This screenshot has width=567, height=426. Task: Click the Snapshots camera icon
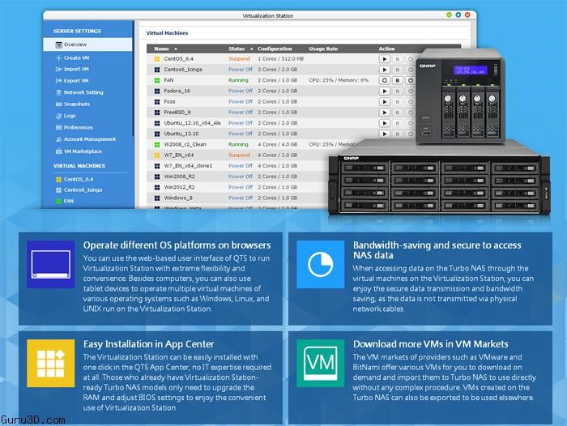(58, 104)
